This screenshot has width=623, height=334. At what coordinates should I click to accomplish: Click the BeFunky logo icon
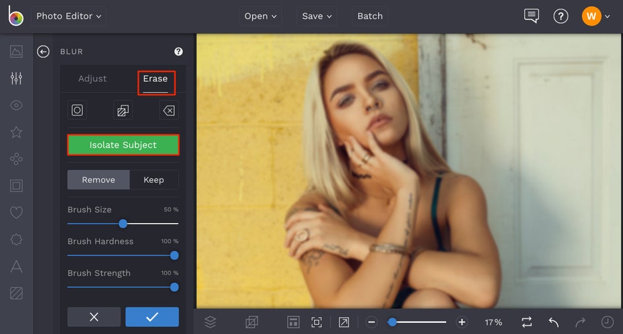click(x=15, y=16)
